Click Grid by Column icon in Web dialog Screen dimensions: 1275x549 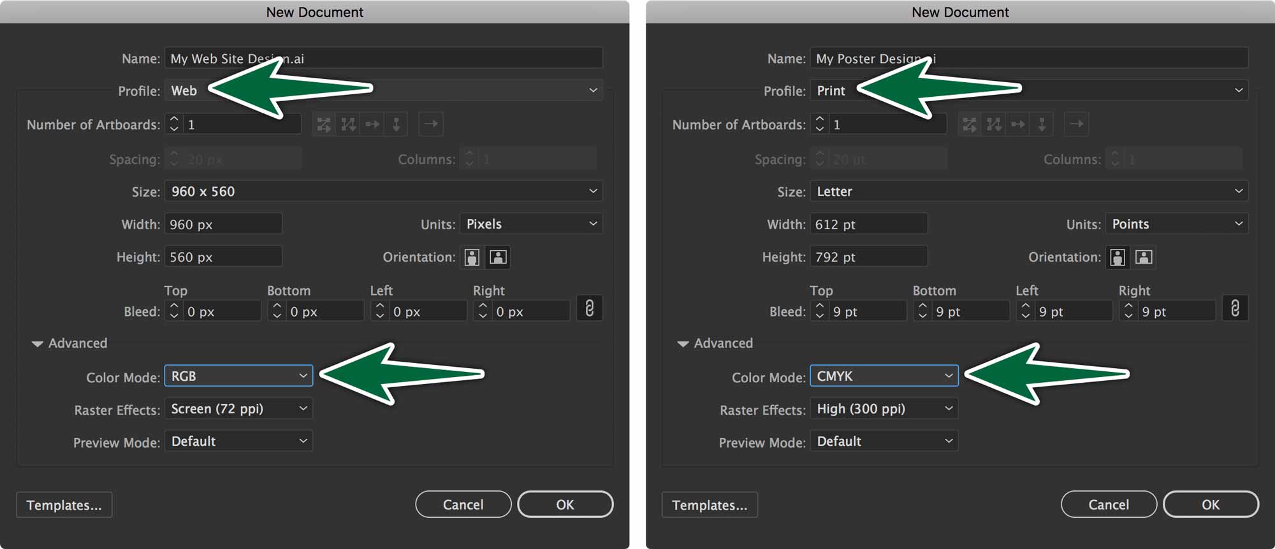(x=348, y=124)
